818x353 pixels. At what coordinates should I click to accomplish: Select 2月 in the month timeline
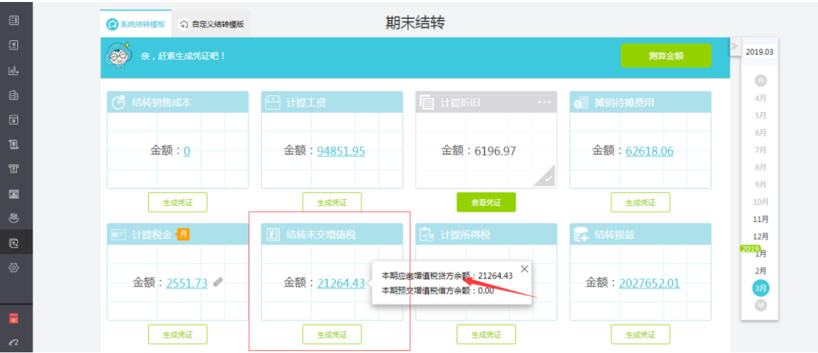761,271
